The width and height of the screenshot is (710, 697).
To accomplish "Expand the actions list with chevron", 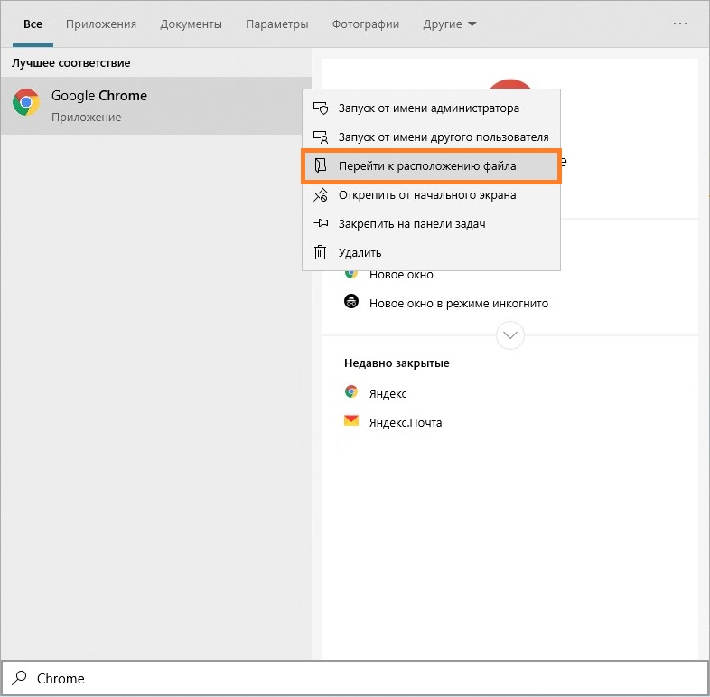I will point(510,335).
